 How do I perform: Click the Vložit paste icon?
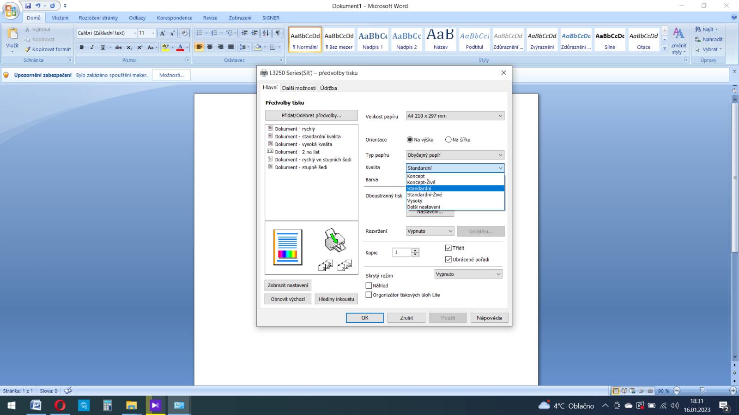pos(12,34)
